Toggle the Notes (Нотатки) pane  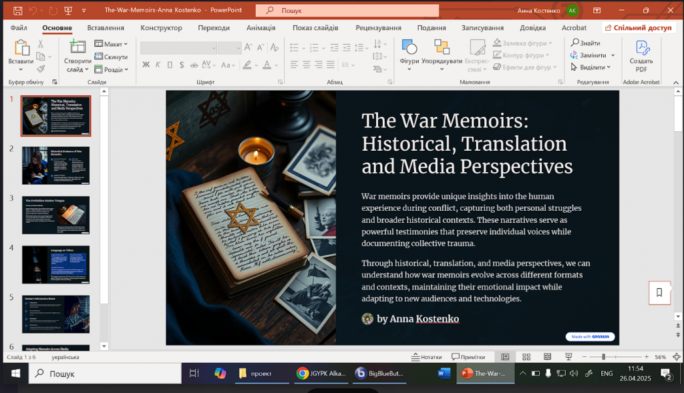pos(426,357)
